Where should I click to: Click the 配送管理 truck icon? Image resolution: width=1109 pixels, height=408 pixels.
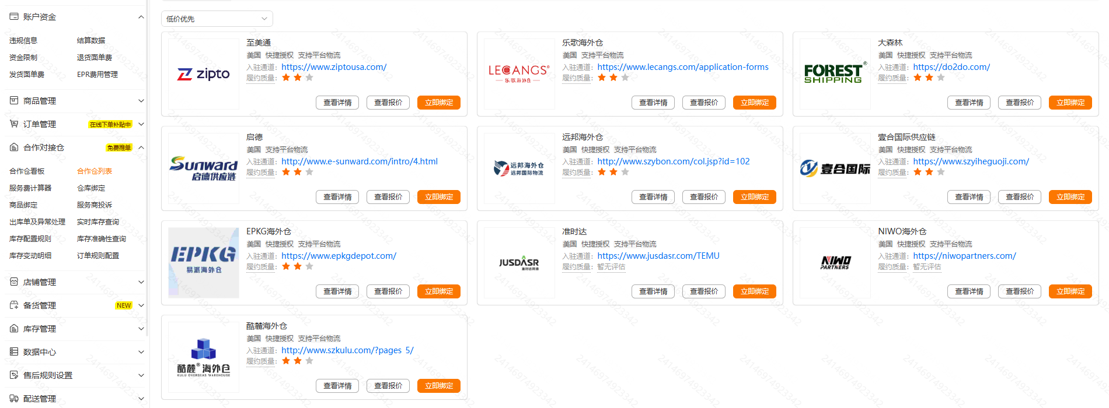[x=14, y=399]
